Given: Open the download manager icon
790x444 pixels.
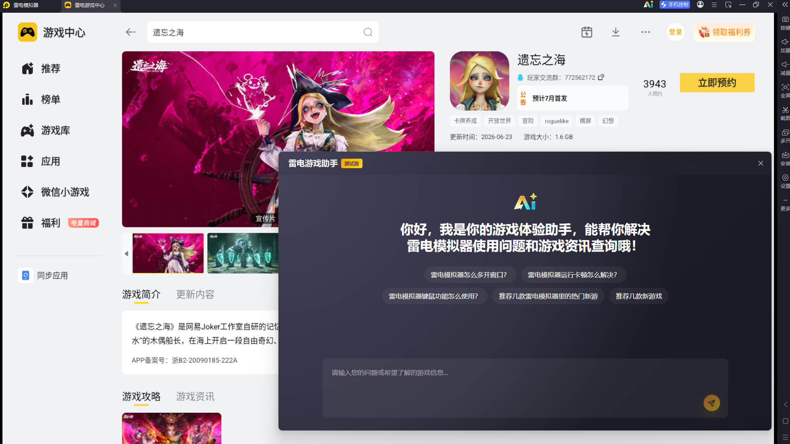Looking at the screenshot, I should pyautogui.click(x=616, y=32).
